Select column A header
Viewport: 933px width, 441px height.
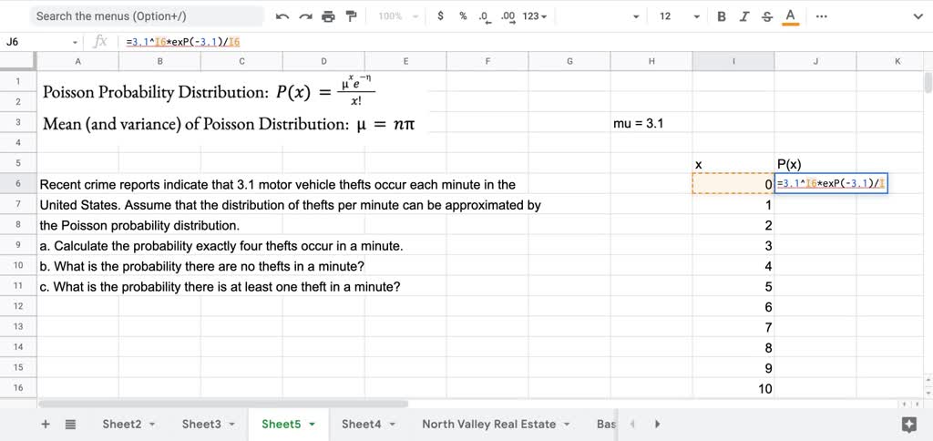click(x=77, y=61)
